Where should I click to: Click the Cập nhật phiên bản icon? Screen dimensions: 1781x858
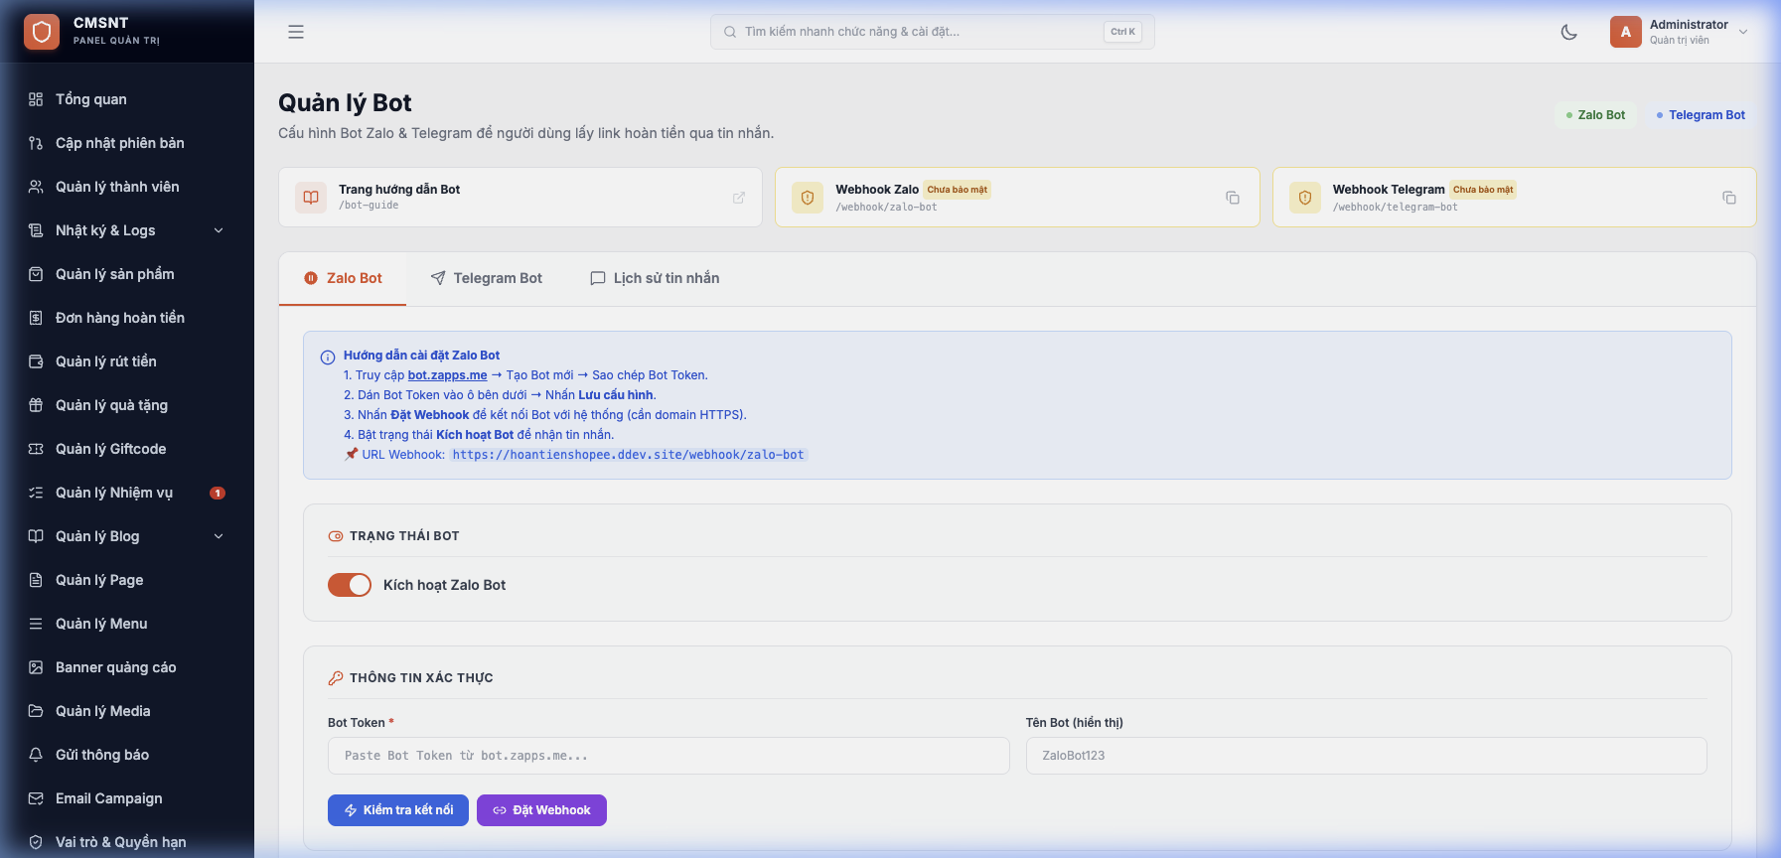36,143
